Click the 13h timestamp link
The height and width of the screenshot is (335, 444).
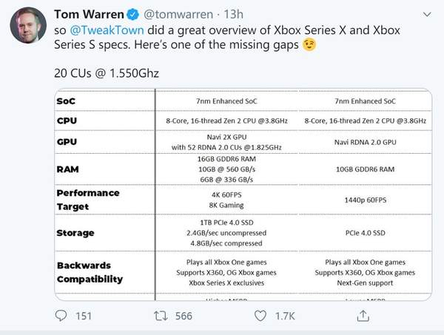pos(245,13)
